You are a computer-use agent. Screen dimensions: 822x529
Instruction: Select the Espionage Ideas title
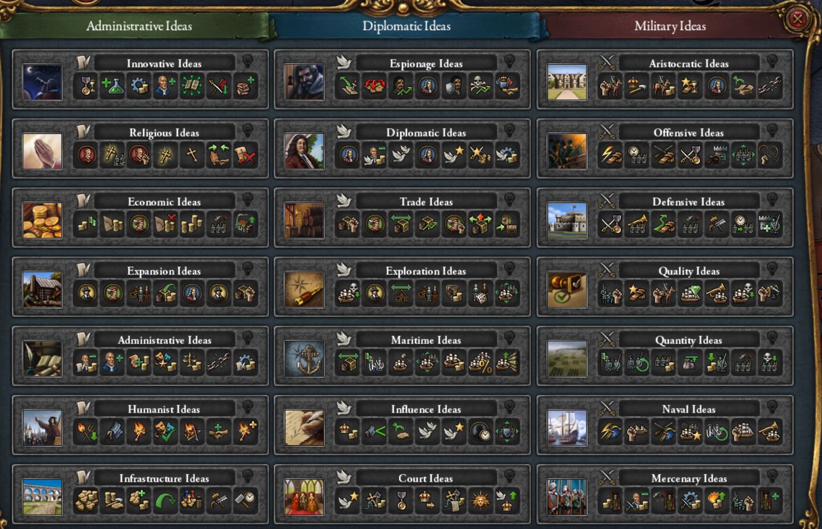point(426,64)
